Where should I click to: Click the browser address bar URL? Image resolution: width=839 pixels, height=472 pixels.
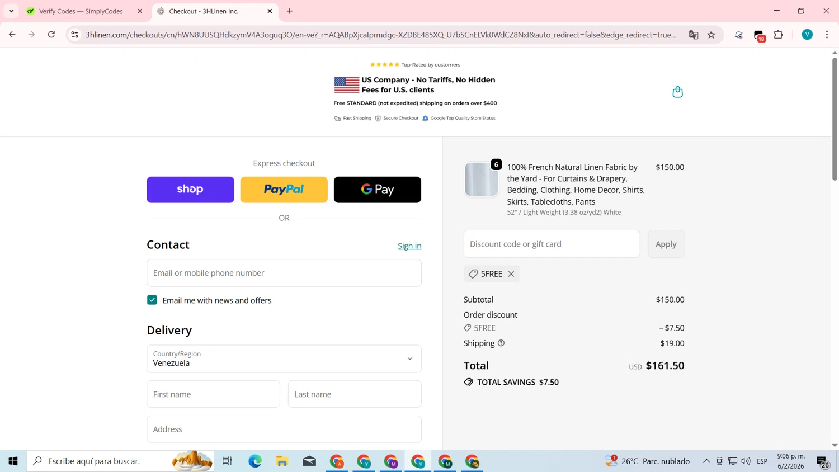(380, 35)
